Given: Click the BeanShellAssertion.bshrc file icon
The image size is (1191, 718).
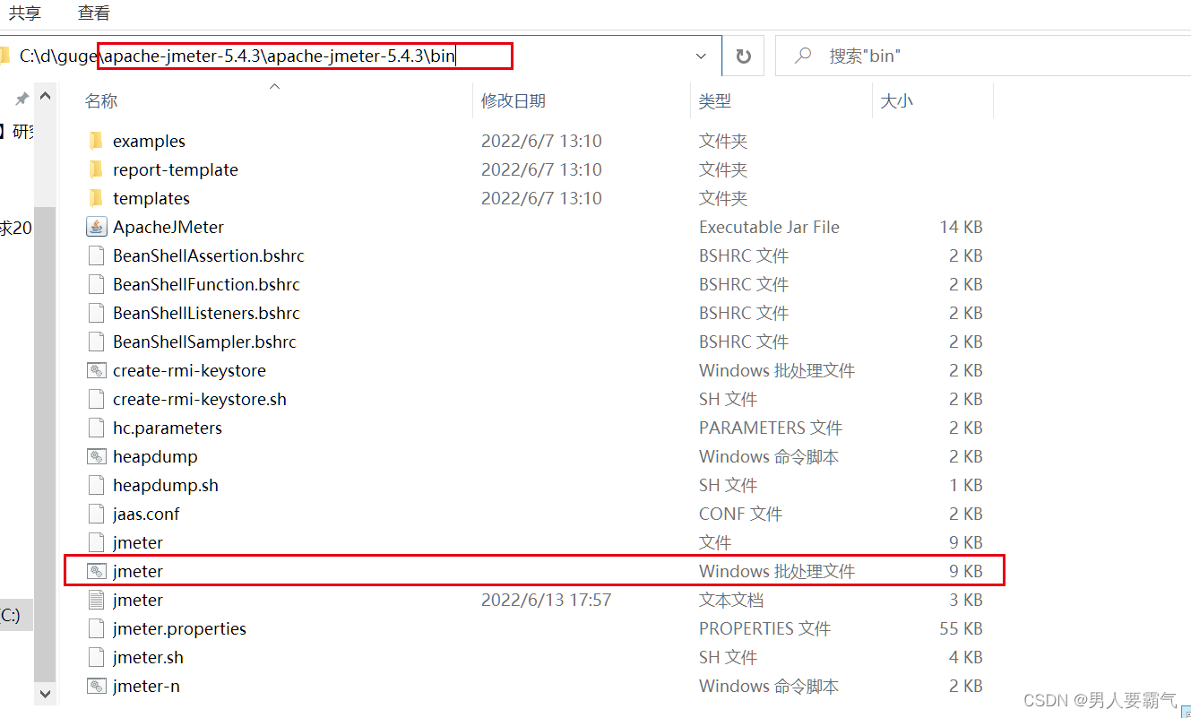Looking at the screenshot, I should 97,255.
